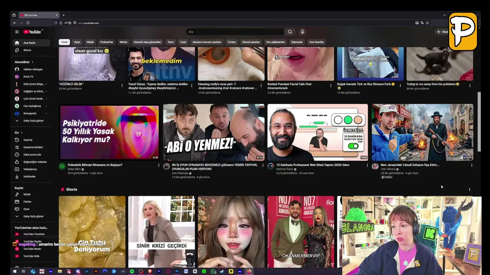Open Can Aydoğmuş subscription channel
Viewport: 490px width, 275px height.
point(31,106)
